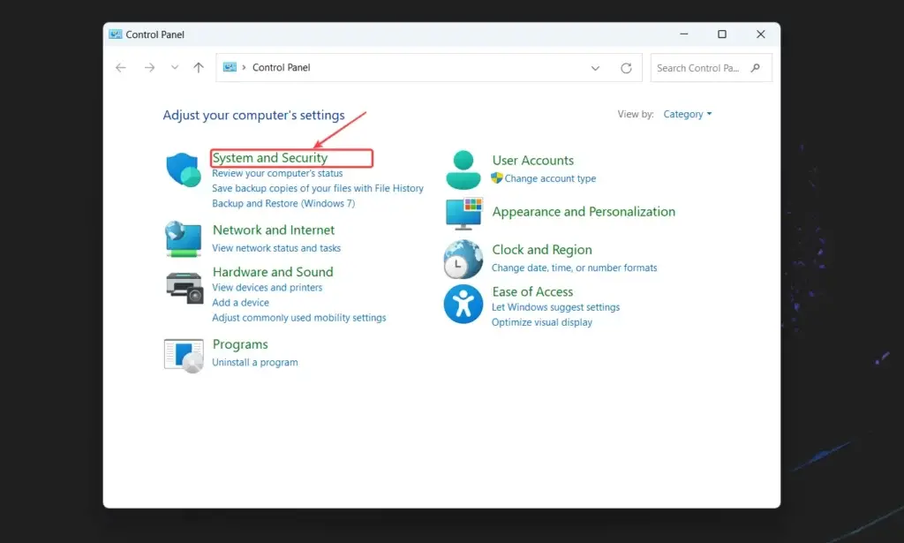Screen dimensions: 904x543
Task: Click the Ease of Access icon
Action: point(463,304)
